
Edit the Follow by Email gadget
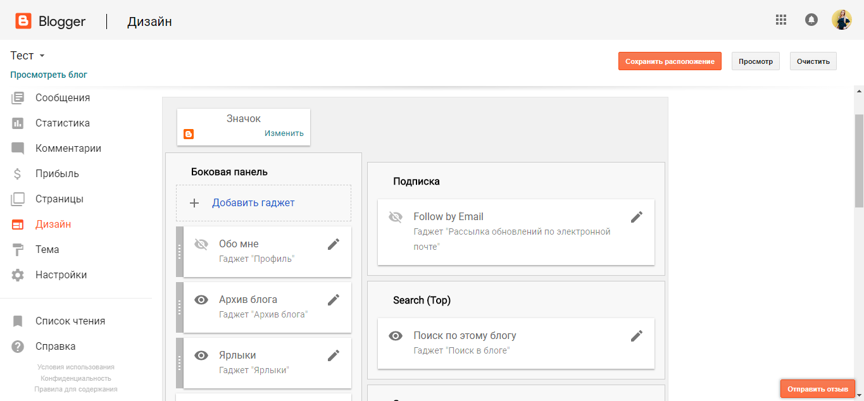point(637,217)
